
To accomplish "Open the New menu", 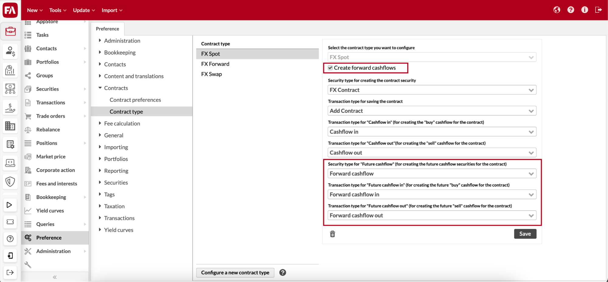I will pos(35,10).
